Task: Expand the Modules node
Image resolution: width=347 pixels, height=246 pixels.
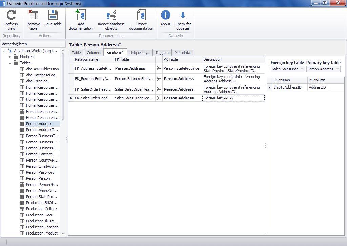Action: click(x=10, y=57)
